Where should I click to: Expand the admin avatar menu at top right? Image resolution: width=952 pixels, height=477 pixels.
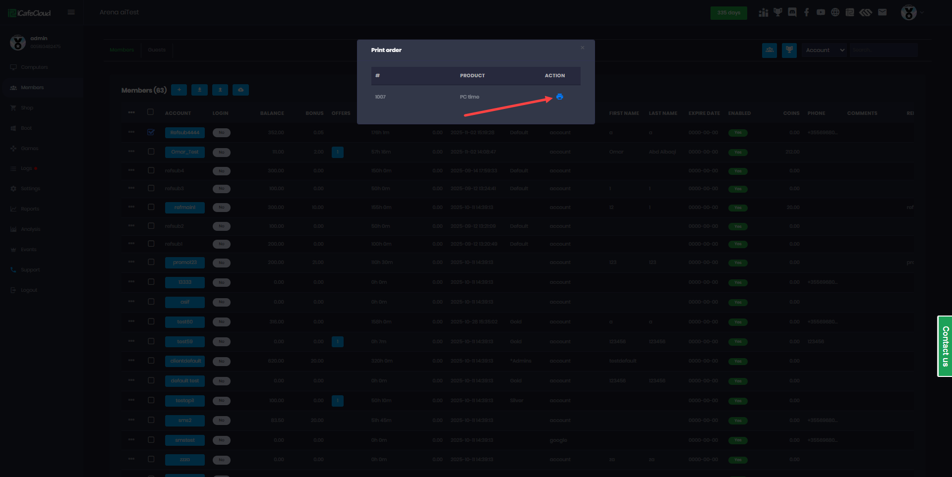911,13
